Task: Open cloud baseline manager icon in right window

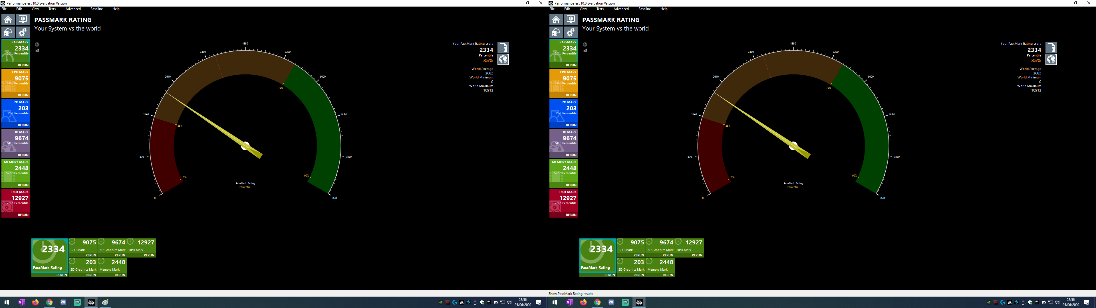Action: pyautogui.click(x=556, y=32)
